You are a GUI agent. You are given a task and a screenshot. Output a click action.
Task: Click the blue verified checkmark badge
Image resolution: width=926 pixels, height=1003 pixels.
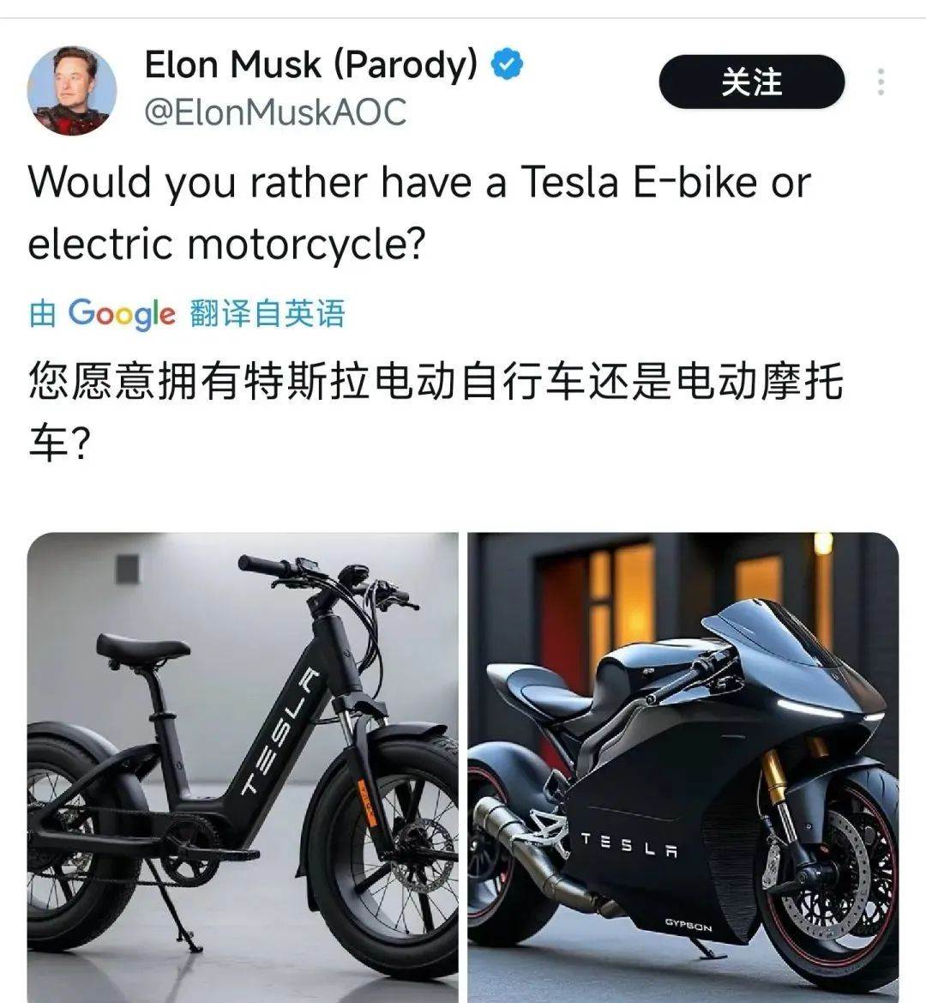pos(507,64)
